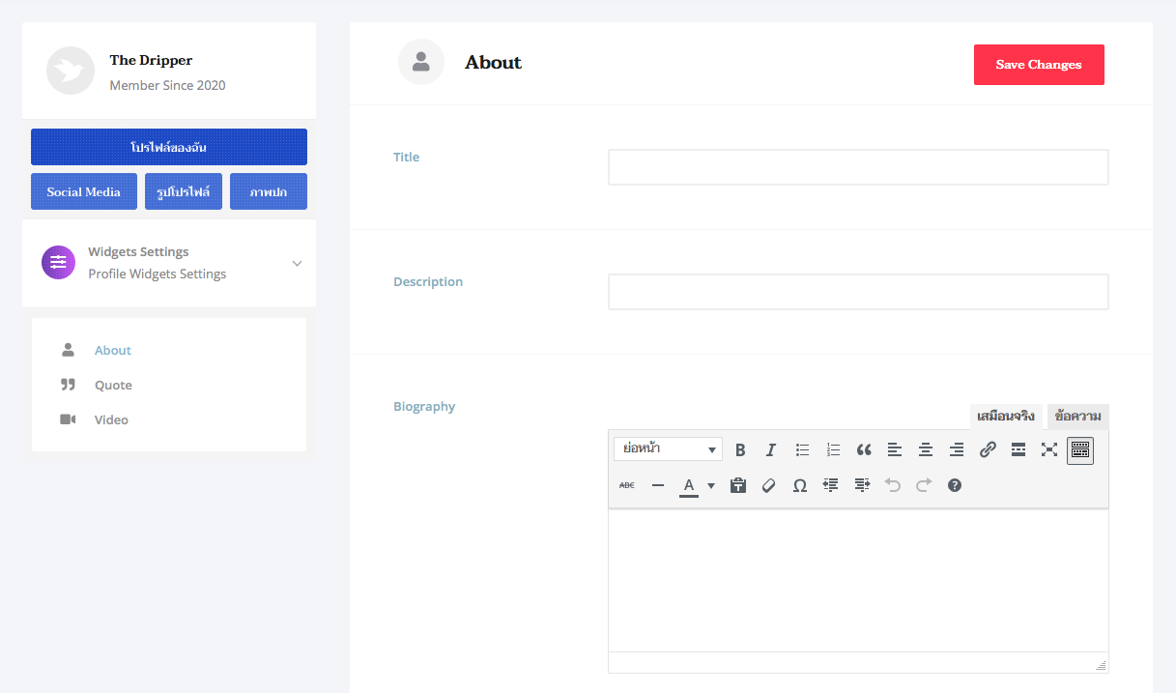Screen dimensions: 1176x693
Task: Toggle strikethrough text formatting
Action: [x=627, y=485]
